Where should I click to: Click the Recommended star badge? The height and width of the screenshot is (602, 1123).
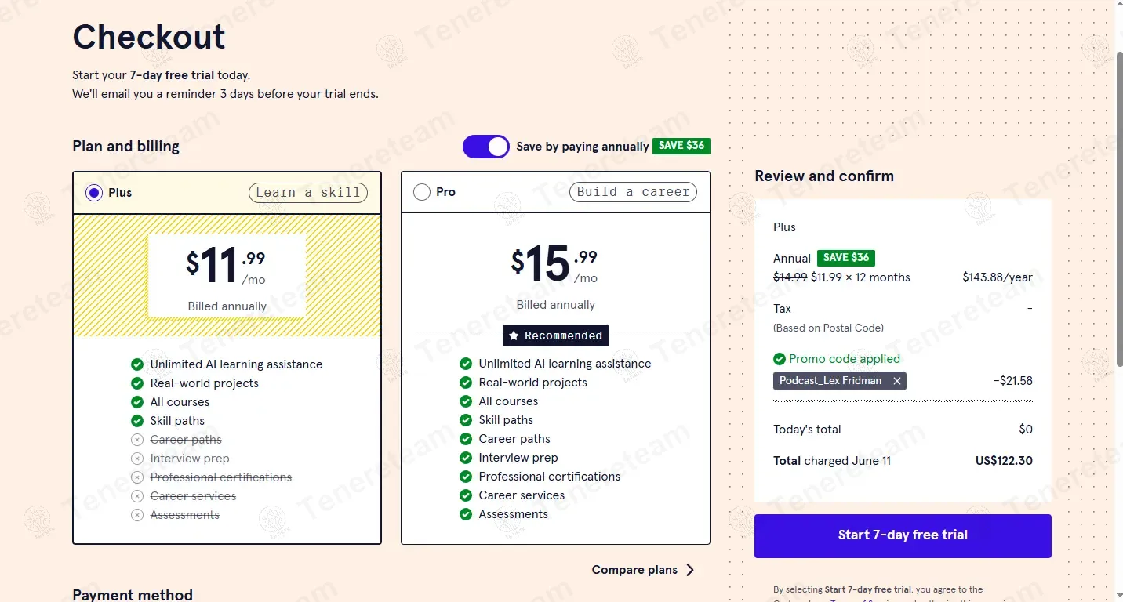pos(555,335)
